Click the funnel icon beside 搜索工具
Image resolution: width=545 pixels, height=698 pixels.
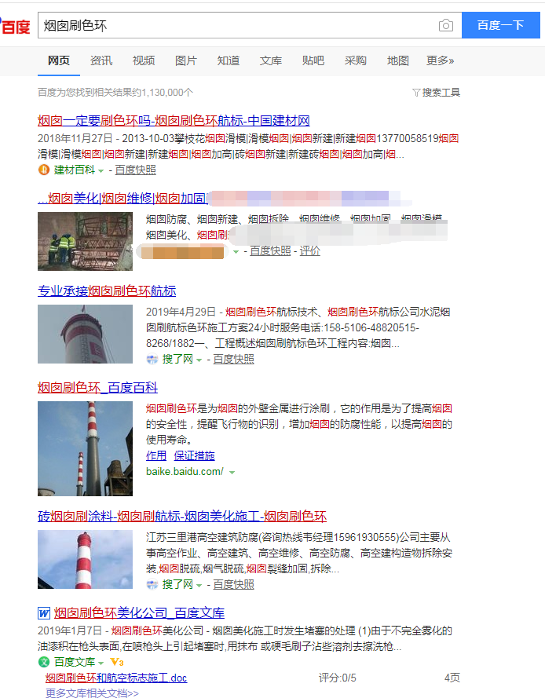coord(416,93)
